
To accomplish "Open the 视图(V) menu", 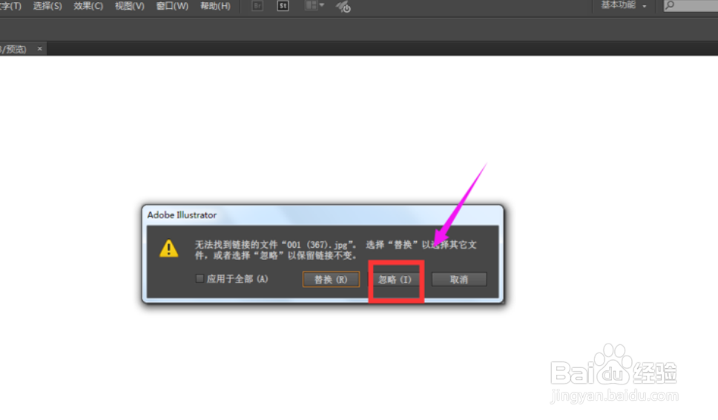I will (x=130, y=6).
